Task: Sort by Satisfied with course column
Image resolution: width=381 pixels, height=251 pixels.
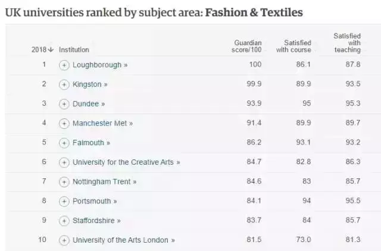Action: 293,46
